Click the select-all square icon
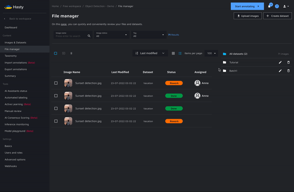 click(x=55, y=53)
